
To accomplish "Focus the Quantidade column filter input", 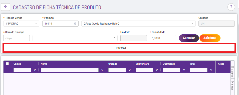I will (171, 70).
